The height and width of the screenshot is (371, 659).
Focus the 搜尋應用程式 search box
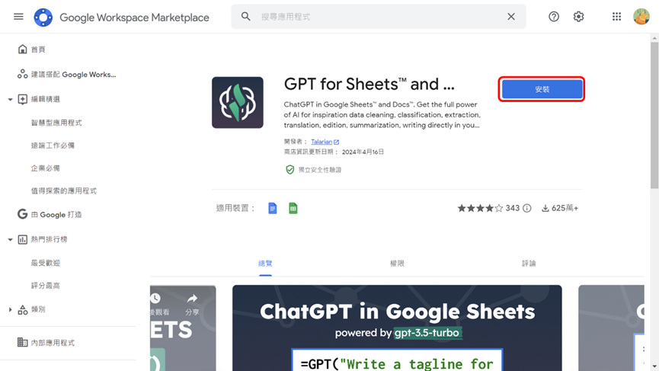click(378, 17)
